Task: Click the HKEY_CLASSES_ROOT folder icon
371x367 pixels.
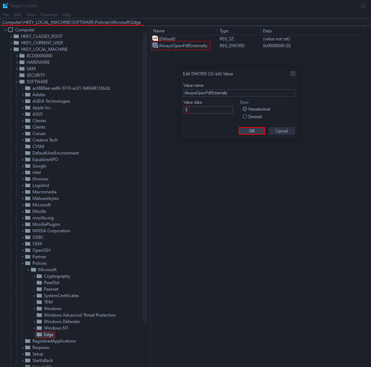Action: [x=16, y=36]
